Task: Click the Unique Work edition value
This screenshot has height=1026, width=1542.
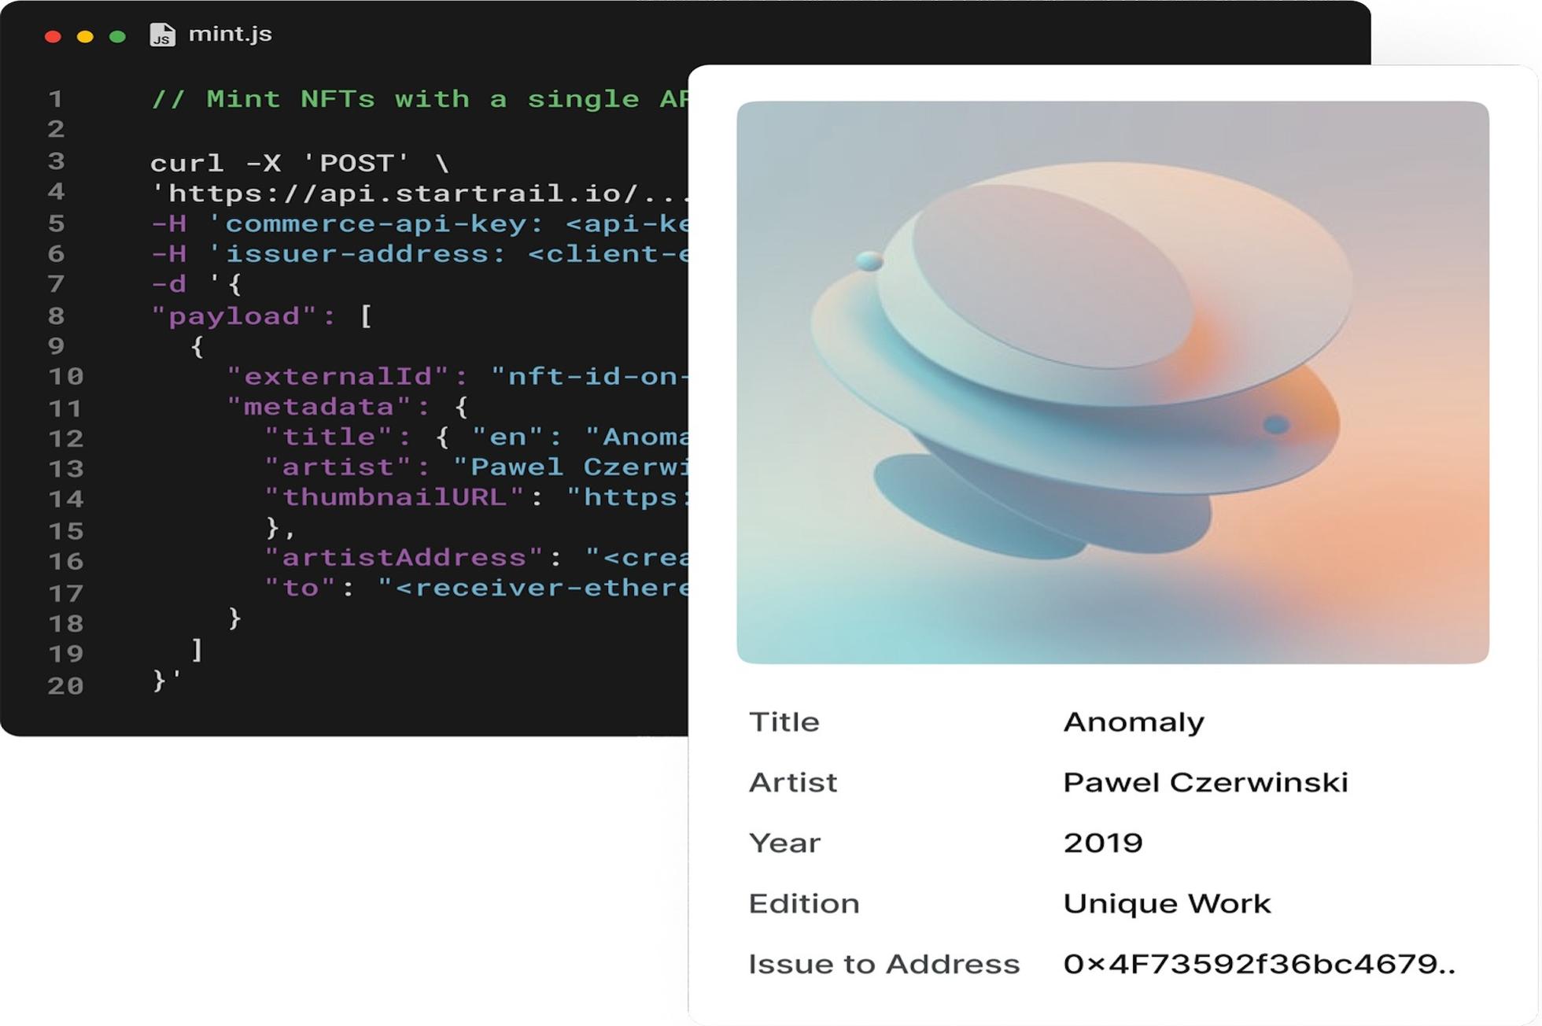Action: tap(1166, 903)
